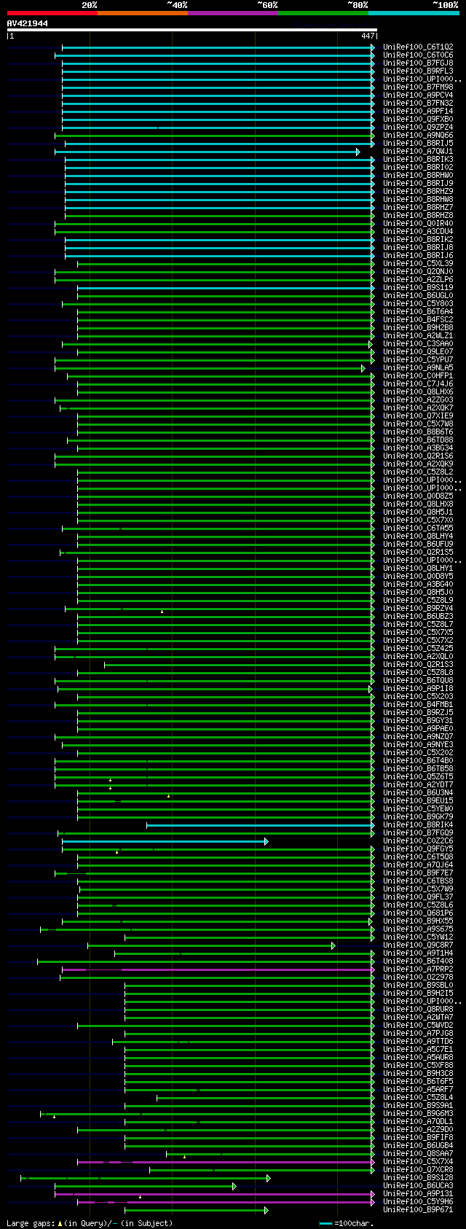Select hit label UniRef100_A9NLA5

418,367
